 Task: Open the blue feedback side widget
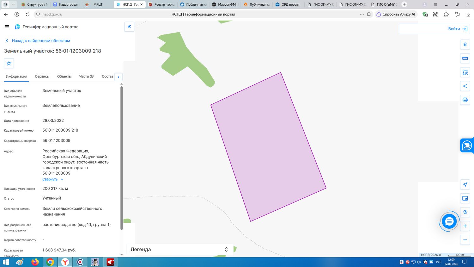tap(467, 146)
